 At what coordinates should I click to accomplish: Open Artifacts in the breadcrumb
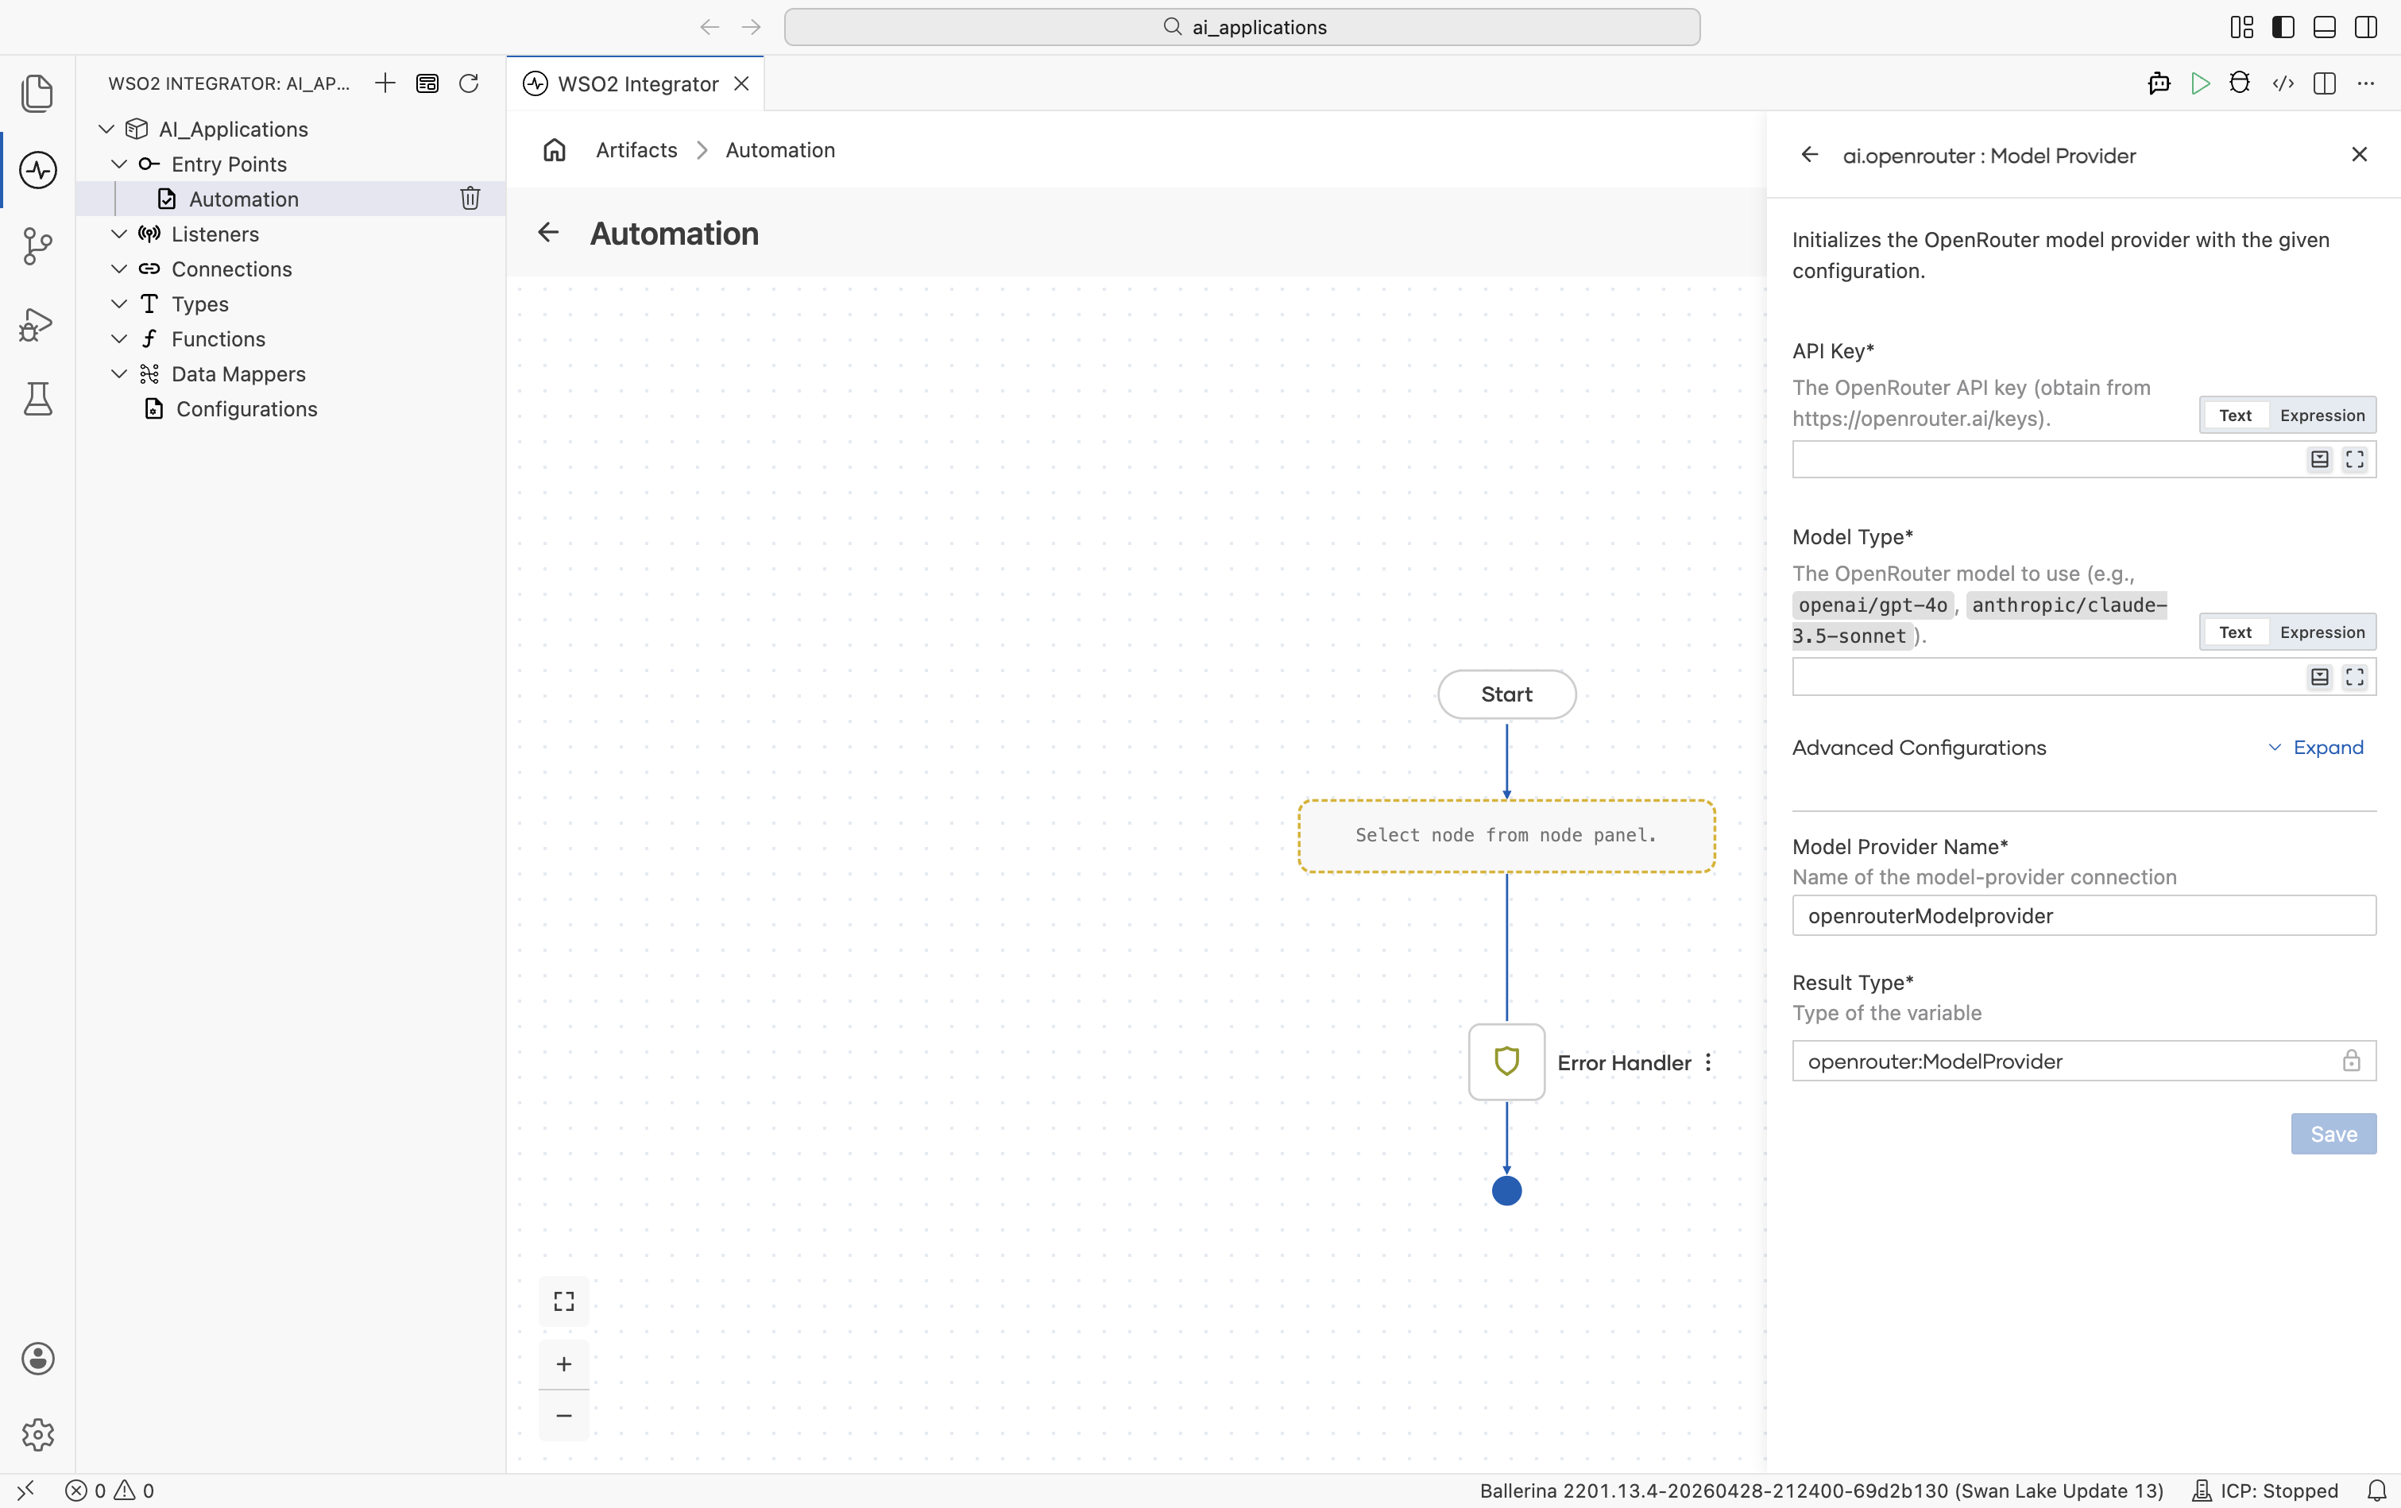pos(636,149)
